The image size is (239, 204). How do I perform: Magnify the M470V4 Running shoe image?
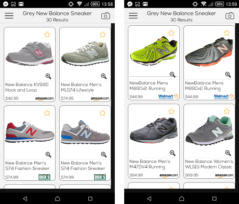(172, 153)
